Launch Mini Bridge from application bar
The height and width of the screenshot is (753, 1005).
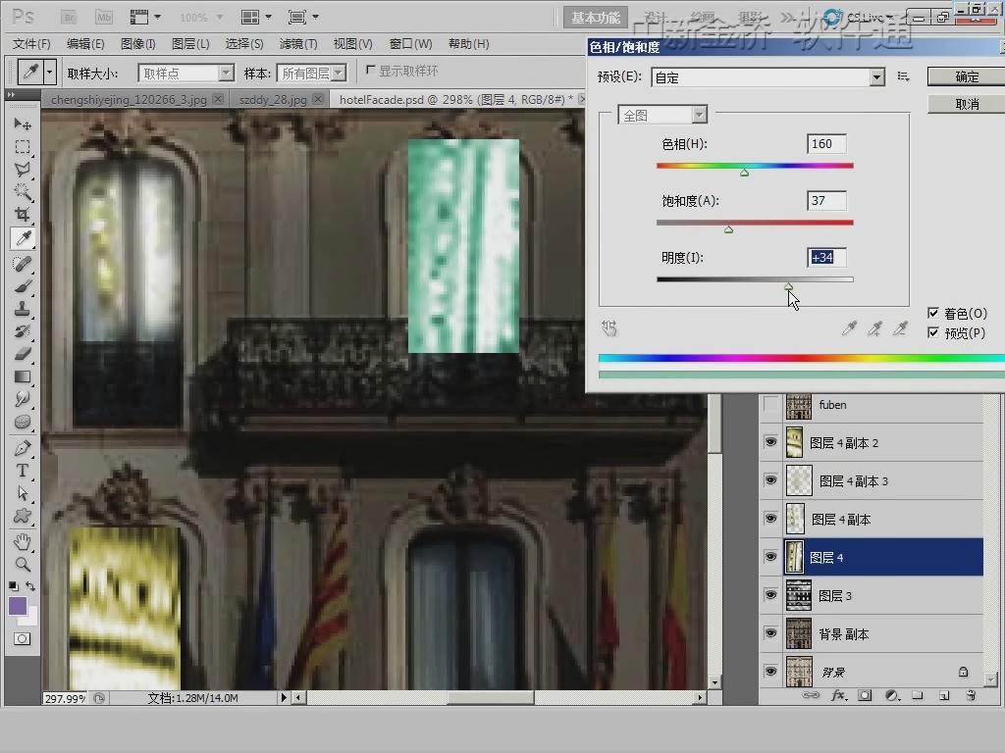point(104,18)
